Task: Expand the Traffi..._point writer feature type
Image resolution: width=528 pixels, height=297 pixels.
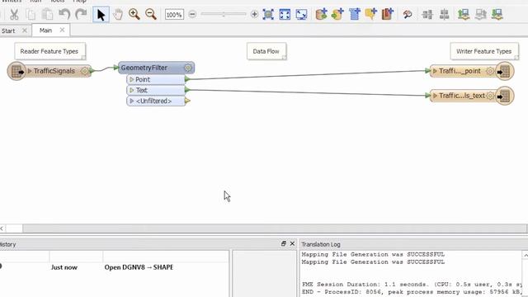Action: pos(435,71)
